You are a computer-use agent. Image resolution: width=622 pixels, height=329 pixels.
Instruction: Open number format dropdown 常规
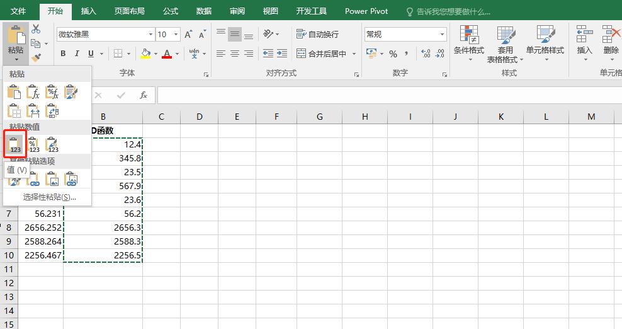click(x=442, y=35)
